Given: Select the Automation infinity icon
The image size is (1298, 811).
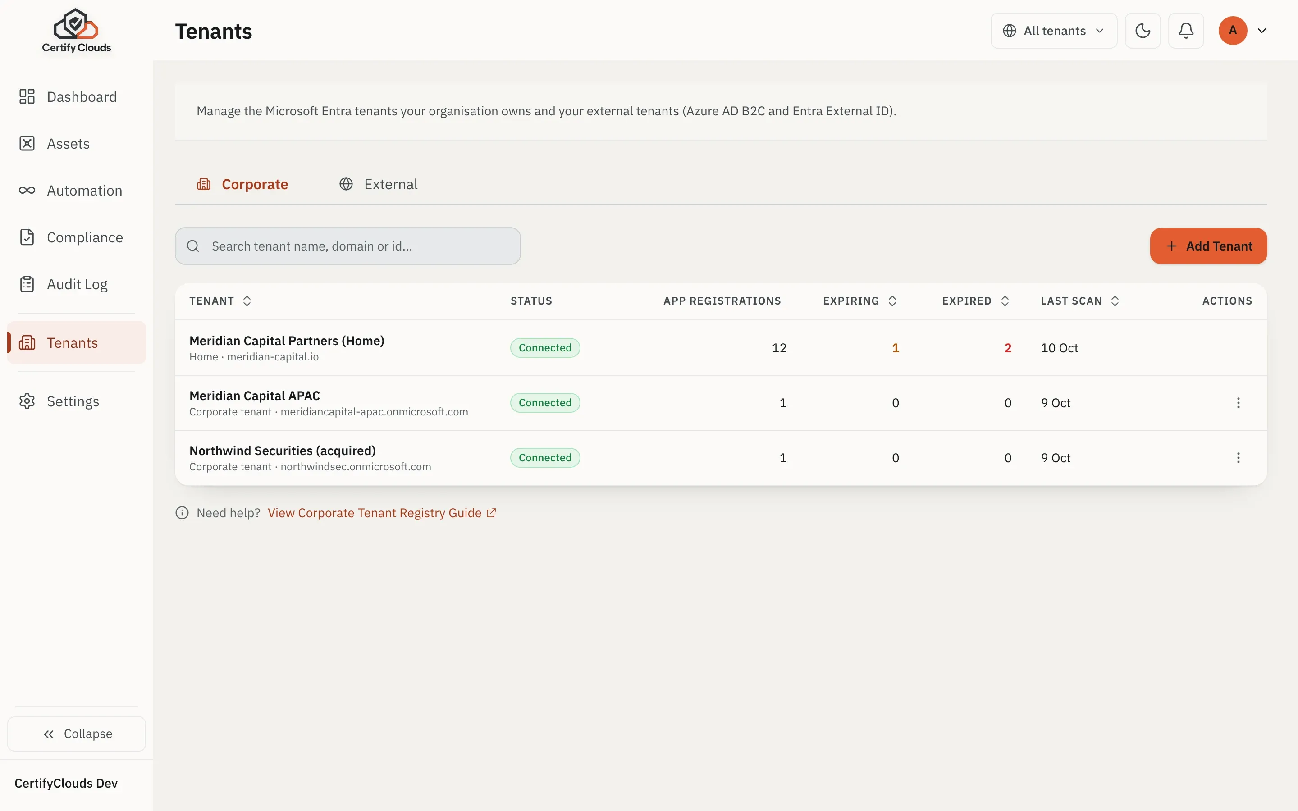Looking at the screenshot, I should pyautogui.click(x=27, y=191).
